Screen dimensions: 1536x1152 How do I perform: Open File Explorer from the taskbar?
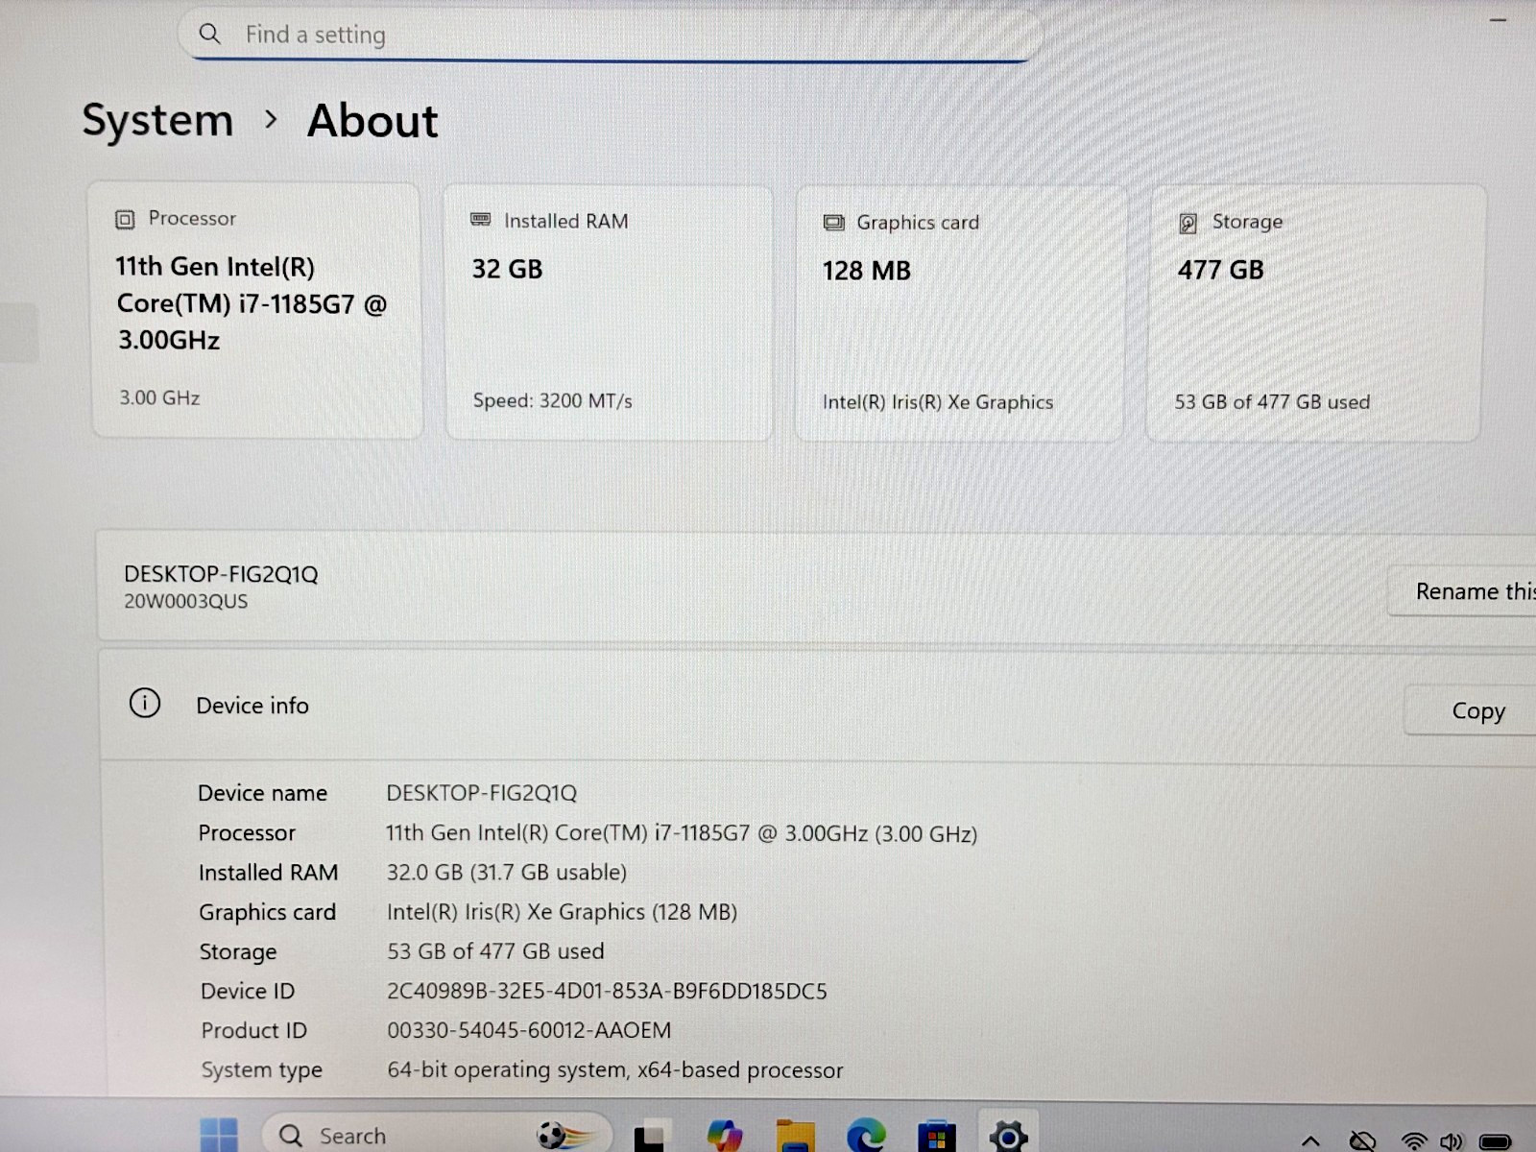point(795,1136)
